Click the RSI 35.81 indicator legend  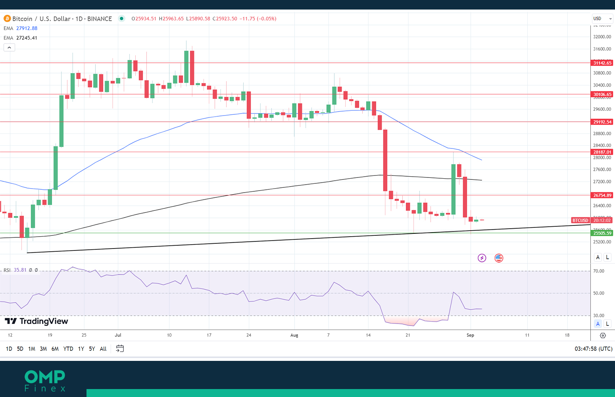pos(21,270)
